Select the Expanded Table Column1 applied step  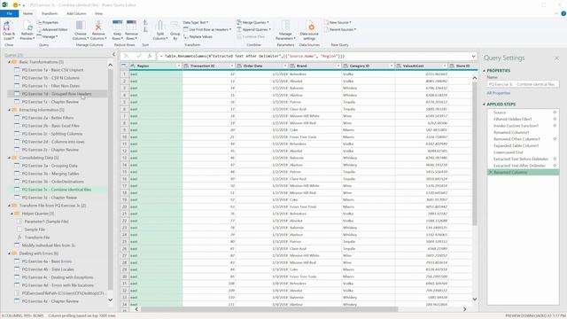click(x=523, y=145)
